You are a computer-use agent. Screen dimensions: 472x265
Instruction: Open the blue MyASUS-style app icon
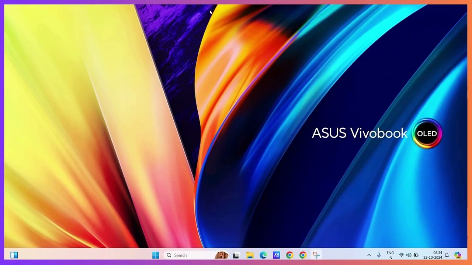(x=276, y=255)
